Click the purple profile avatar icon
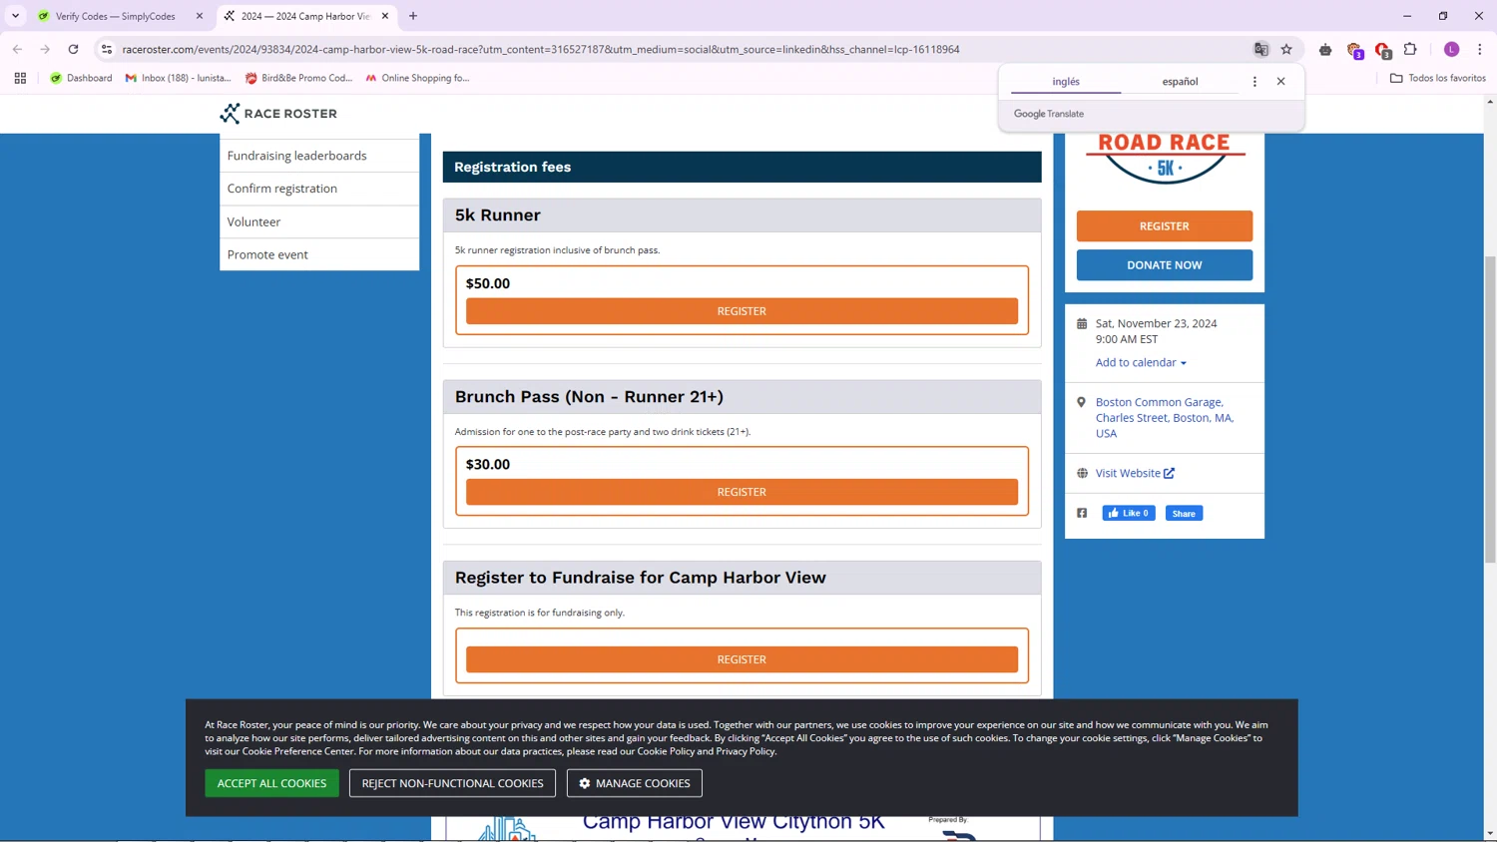Viewport: 1497px width, 842px height. [x=1452, y=49]
